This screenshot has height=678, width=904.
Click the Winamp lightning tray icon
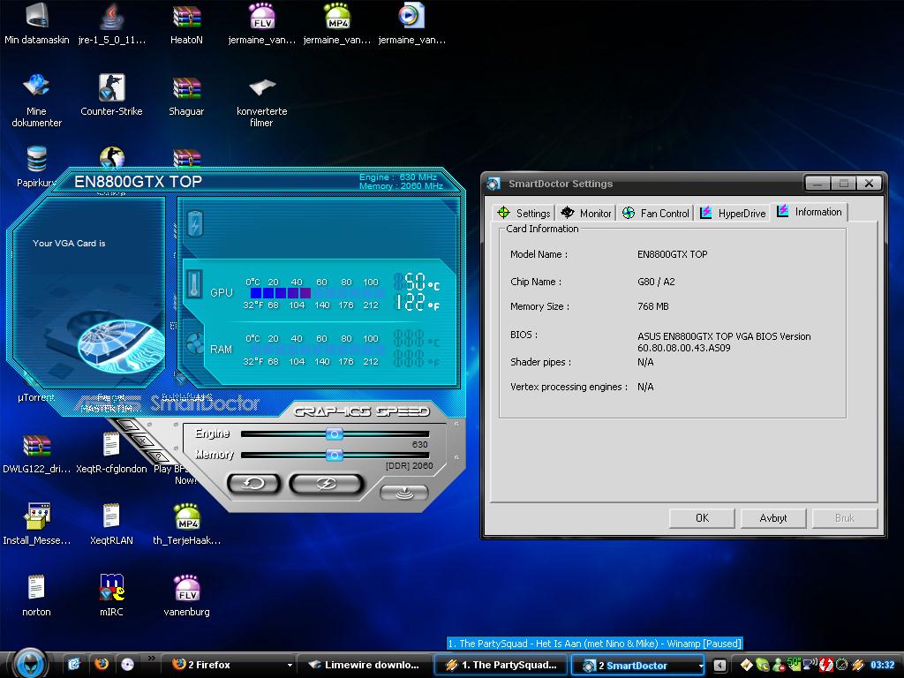[x=858, y=665]
